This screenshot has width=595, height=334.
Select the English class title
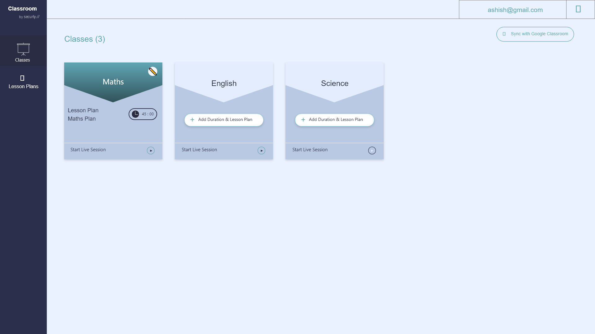coord(224,83)
